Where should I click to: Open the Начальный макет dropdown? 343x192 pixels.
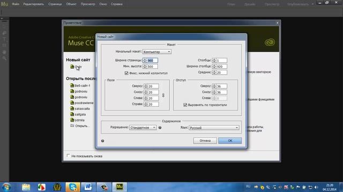click(157, 52)
